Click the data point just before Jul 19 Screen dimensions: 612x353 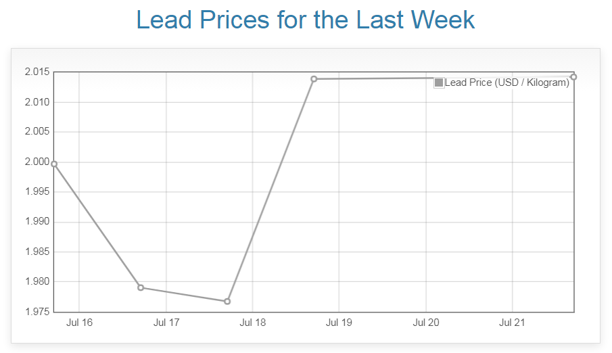click(314, 79)
